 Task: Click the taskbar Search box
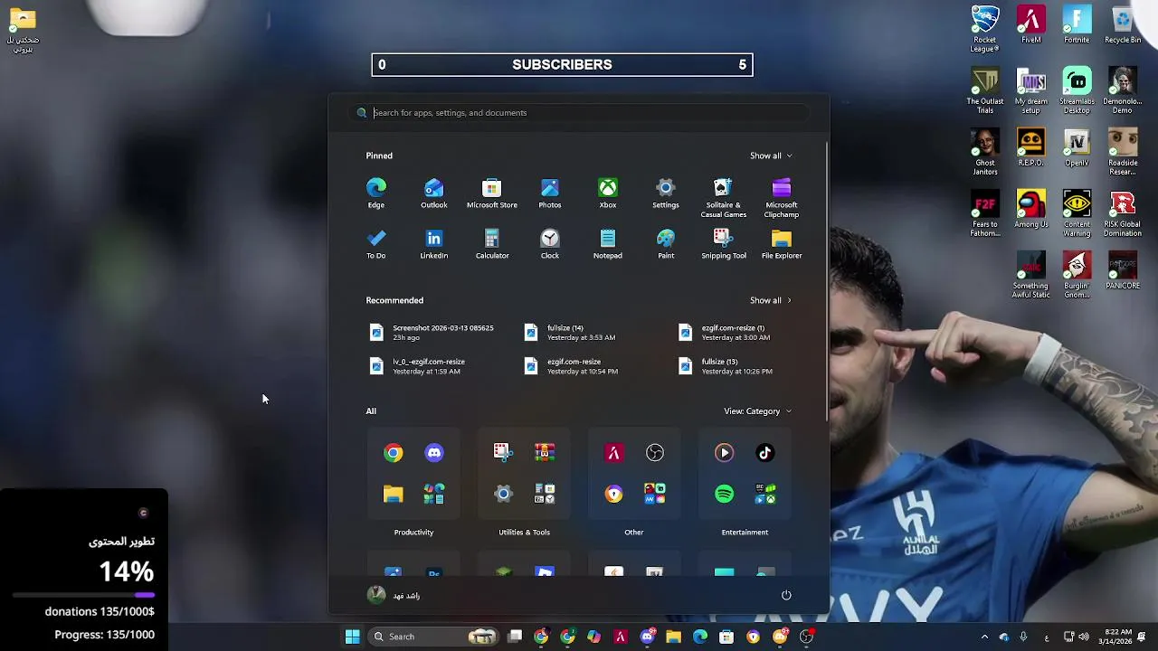(434, 637)
